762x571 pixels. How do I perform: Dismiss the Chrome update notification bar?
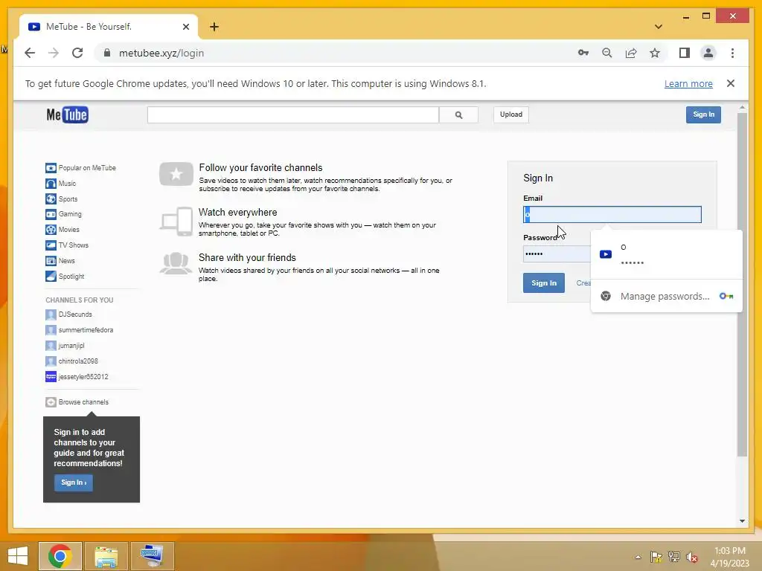coord(731,83)
